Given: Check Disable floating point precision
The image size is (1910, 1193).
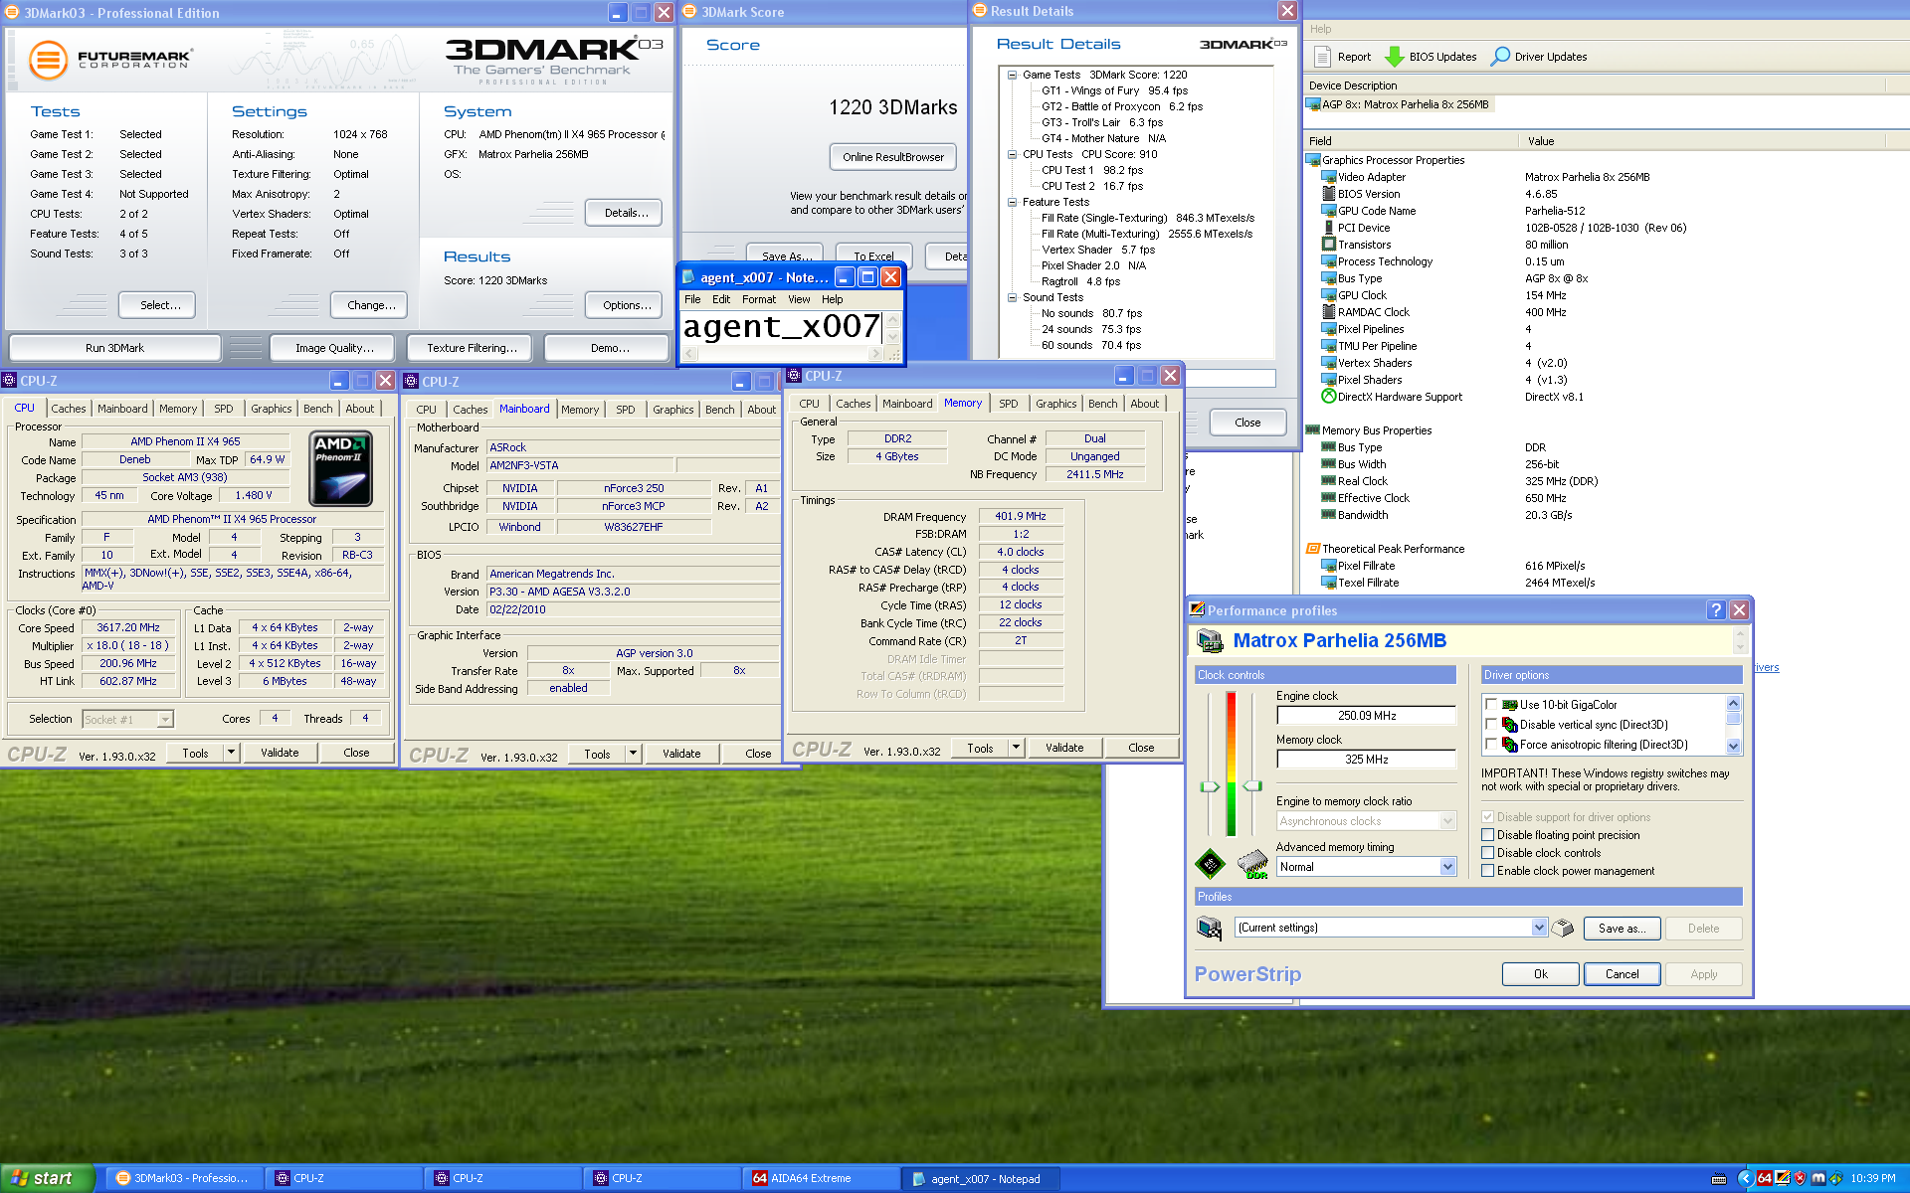Looking at the screenshot, I should pyautogui.click(x=1488, y=835).
